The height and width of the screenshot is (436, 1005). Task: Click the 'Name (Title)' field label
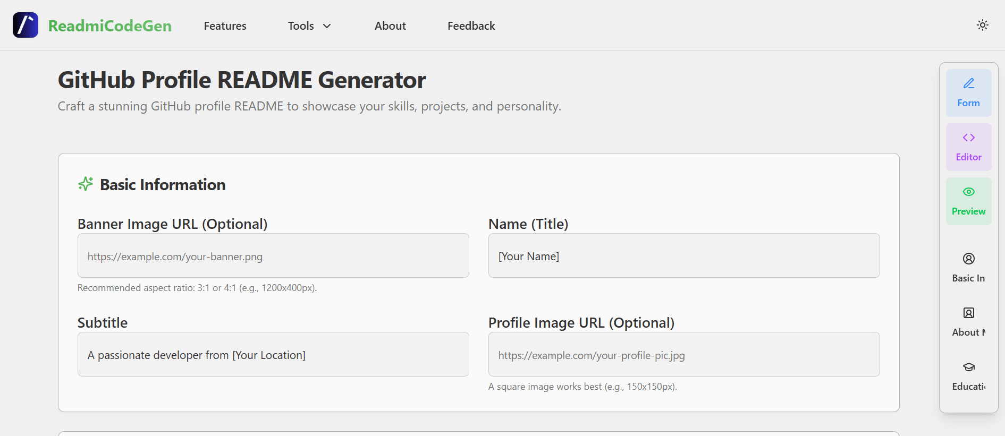[528, 224]
